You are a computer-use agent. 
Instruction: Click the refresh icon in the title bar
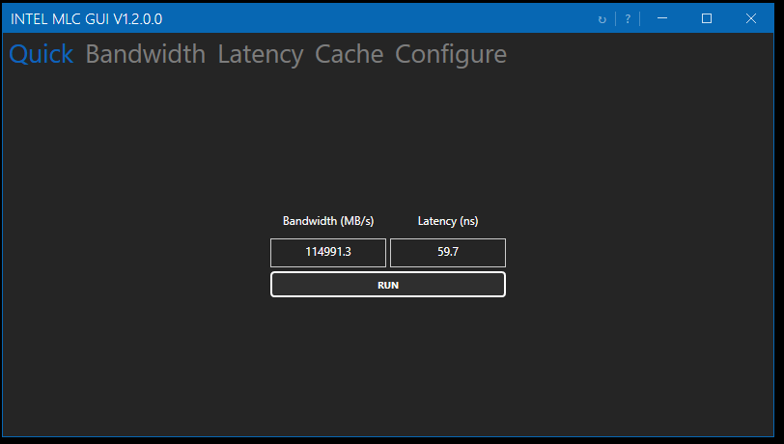pyautogui.click(x=602, y=19)
